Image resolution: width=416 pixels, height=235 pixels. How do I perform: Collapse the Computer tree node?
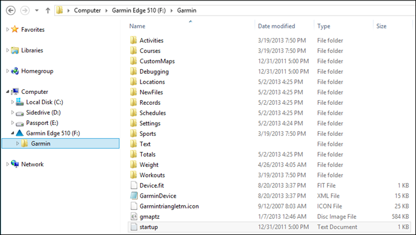click(x=7, y=92)
